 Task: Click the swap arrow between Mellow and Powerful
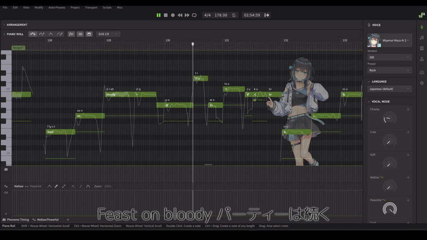pos(27,186)
